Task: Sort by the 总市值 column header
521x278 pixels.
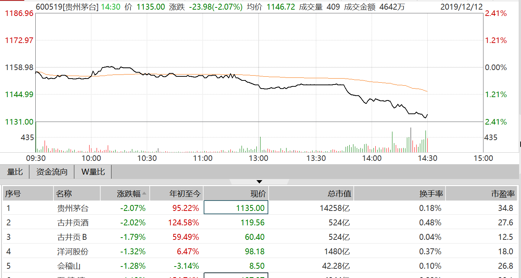Action: pos(311,193)
